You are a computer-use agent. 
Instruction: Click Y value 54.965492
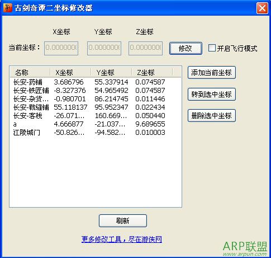point(111,91)
